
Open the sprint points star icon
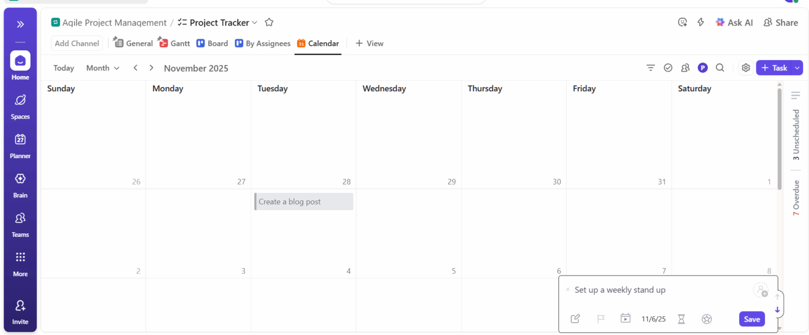pos(707,318)
